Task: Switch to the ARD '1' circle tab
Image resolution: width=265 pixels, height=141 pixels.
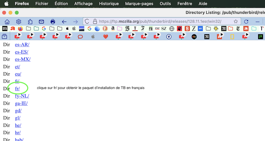Action: pyautogui.click(x=169, y=37)
